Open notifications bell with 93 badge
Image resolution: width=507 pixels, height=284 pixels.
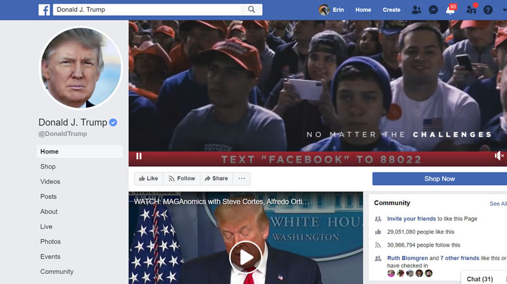click(451, 10)
